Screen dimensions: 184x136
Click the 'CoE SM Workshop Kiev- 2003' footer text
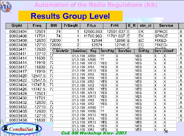94,133
